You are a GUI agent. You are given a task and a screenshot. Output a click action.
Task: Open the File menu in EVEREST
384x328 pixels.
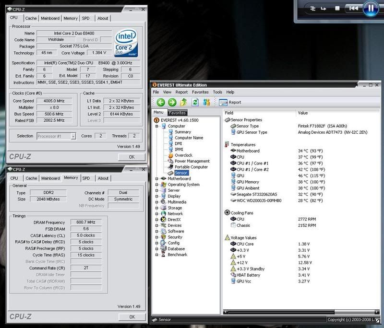[156, 92]
